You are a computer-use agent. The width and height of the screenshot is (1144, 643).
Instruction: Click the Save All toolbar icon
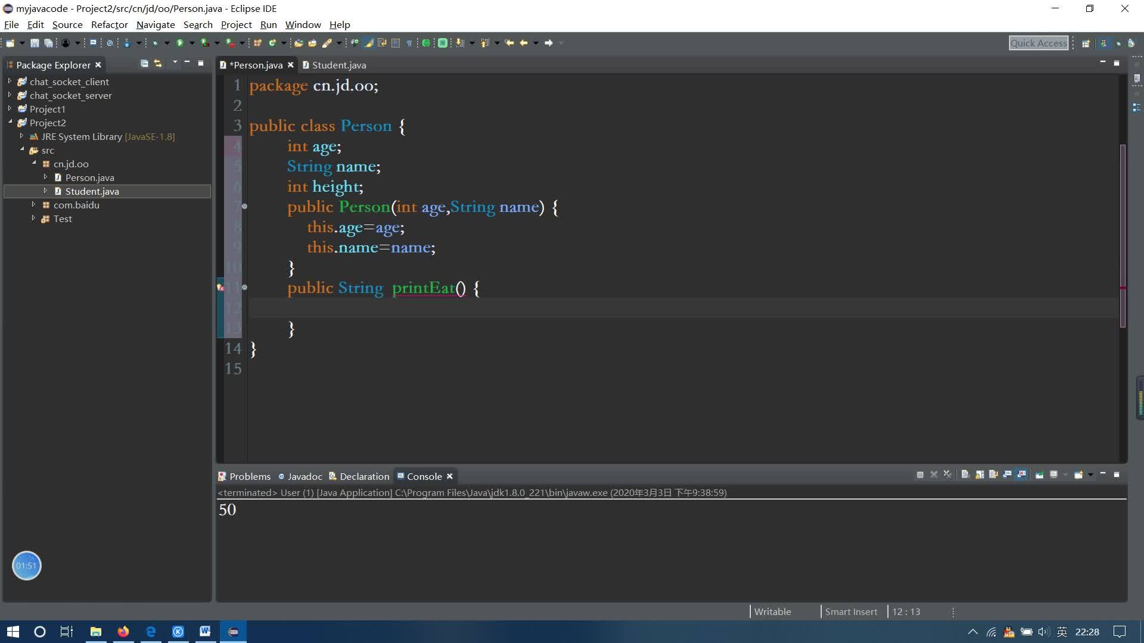tap(48, 43)
